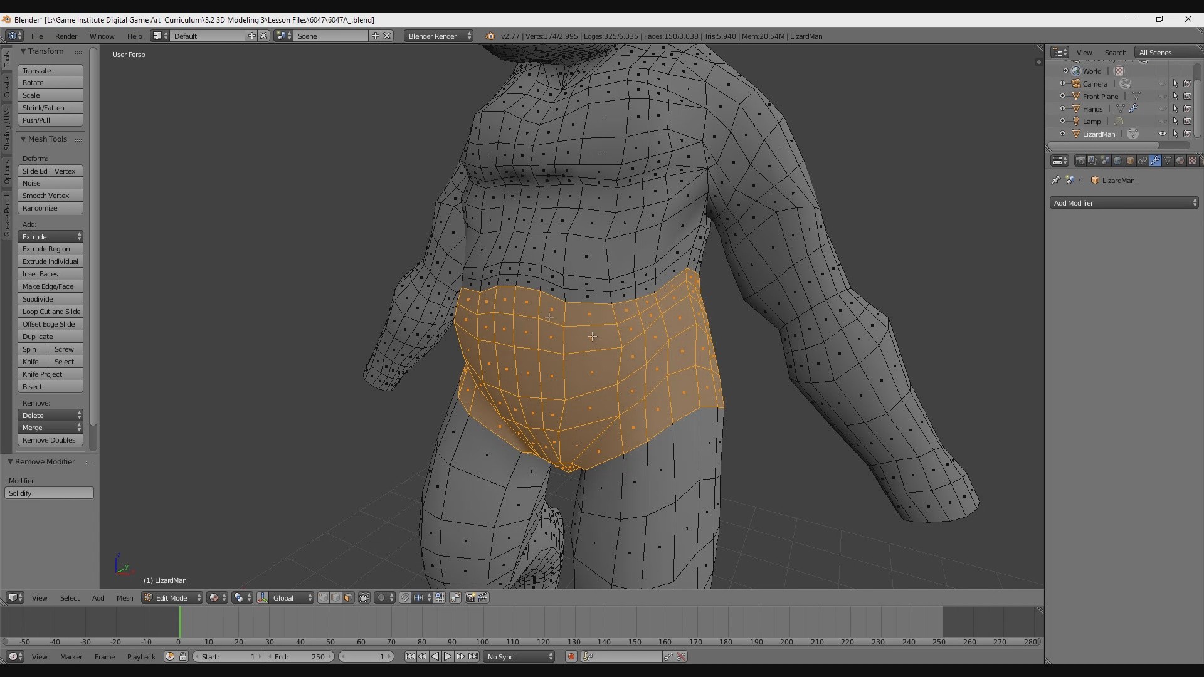
Task: Open the File menu
Action: pos(37,36)
